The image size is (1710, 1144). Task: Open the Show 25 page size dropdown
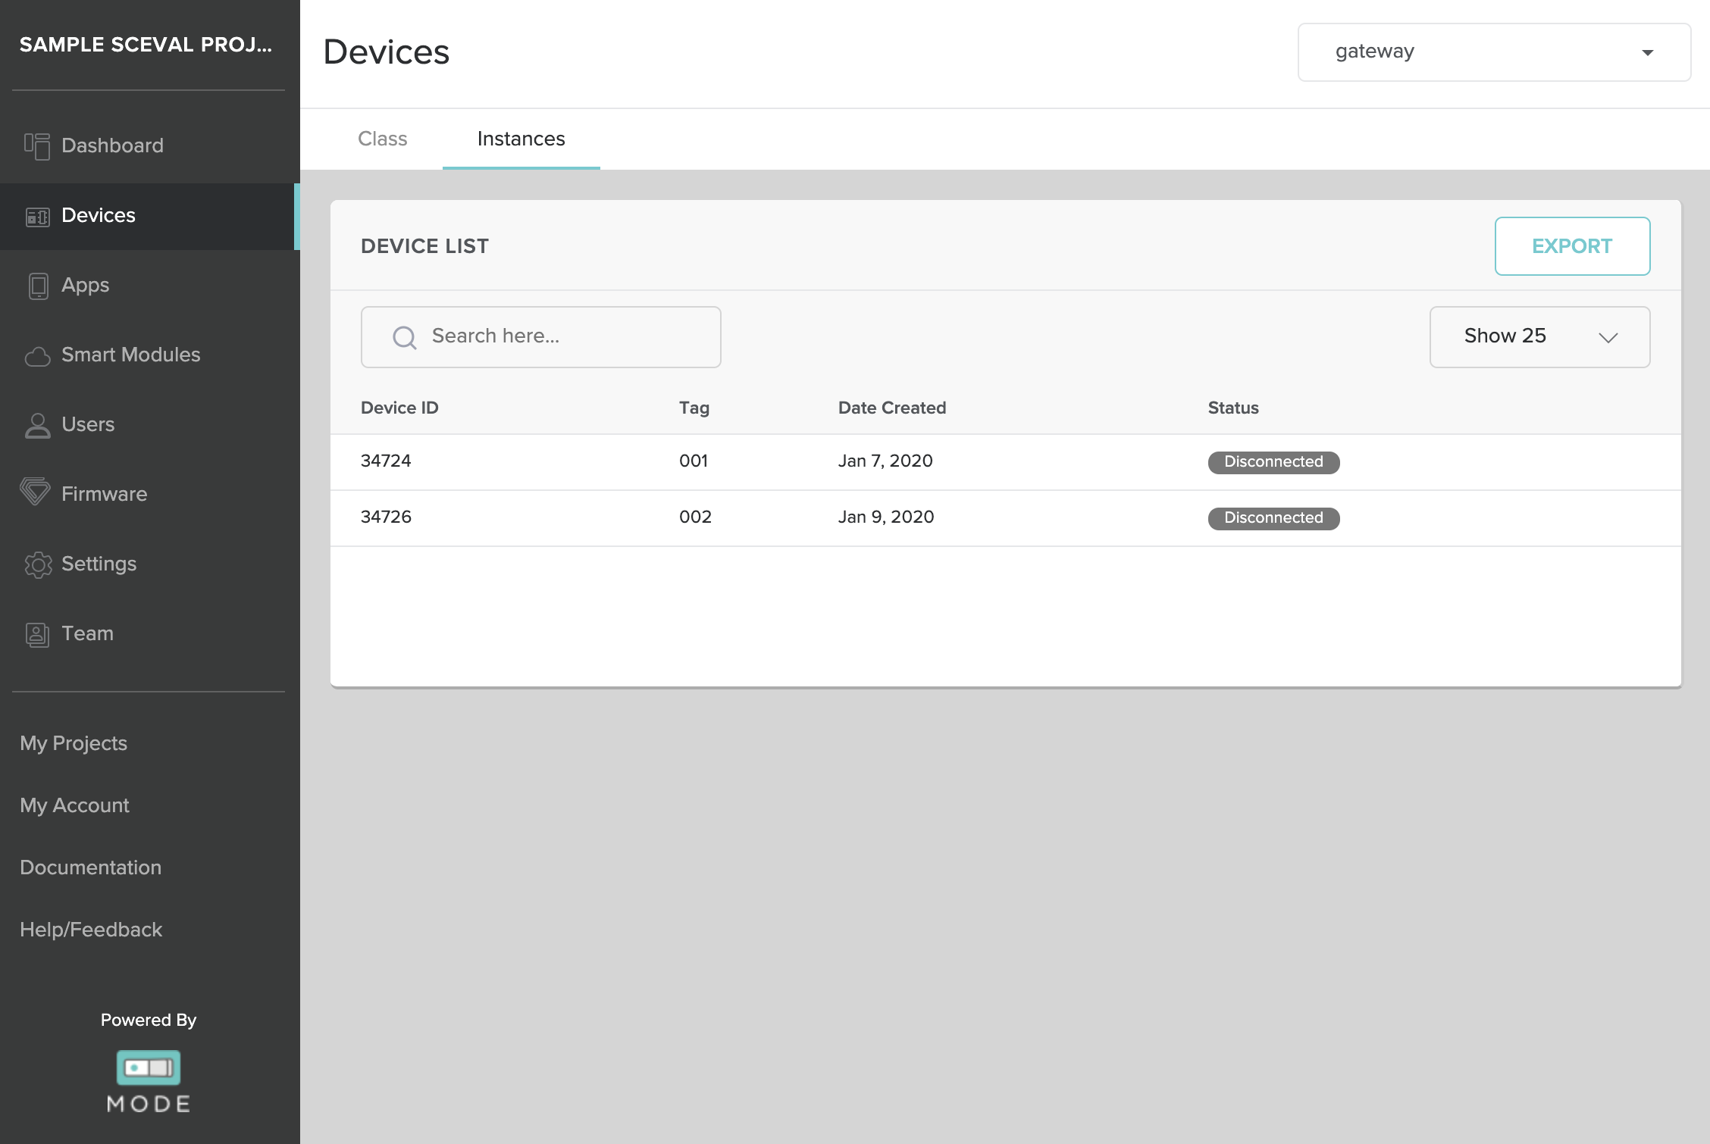[x=1539, y=337]
